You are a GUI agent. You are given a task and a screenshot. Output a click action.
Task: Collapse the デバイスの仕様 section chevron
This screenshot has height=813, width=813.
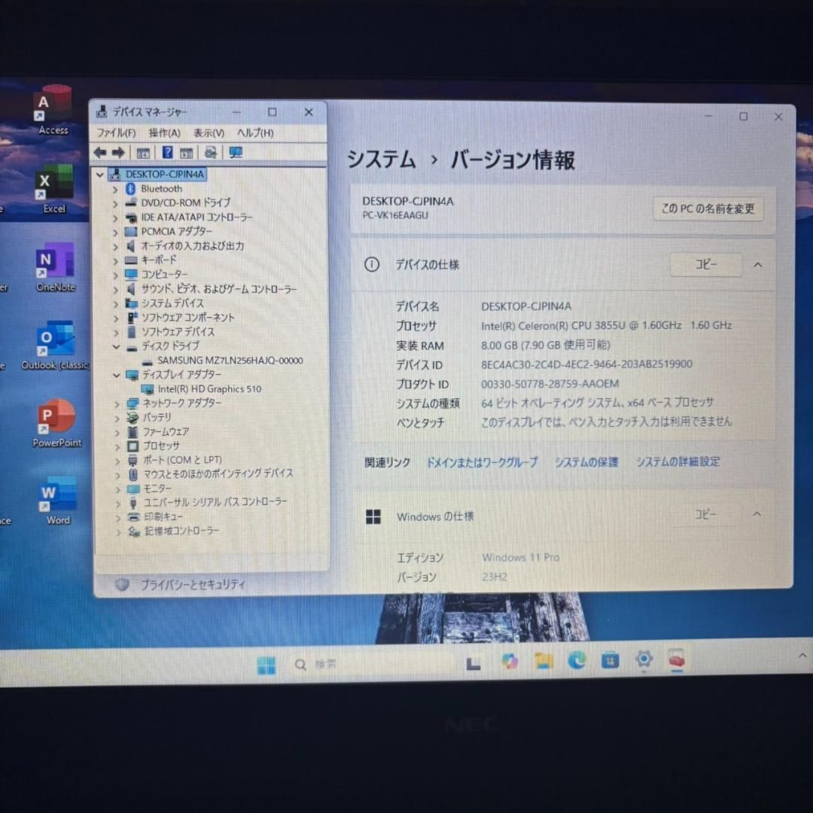pos(757,265)
